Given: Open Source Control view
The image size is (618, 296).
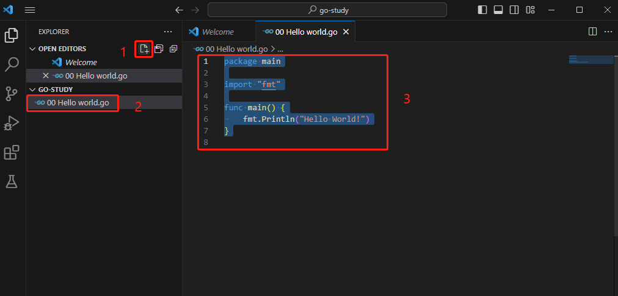Looking at the screenshot, I should tap(12, 94).
